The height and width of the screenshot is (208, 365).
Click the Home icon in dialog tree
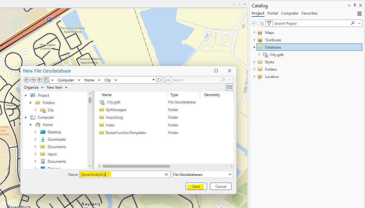coord(38,124)
